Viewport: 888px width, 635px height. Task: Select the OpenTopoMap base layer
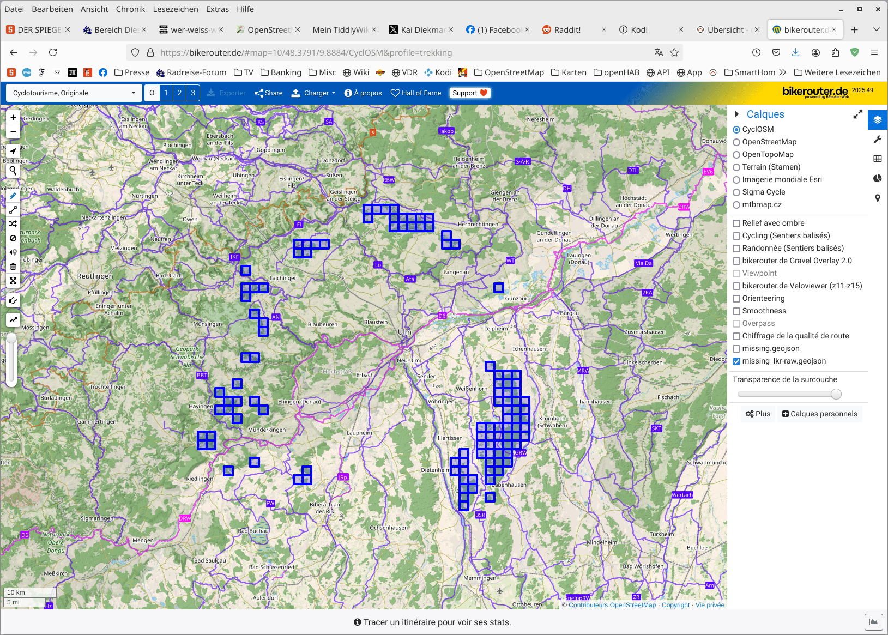tap(736, 155)
